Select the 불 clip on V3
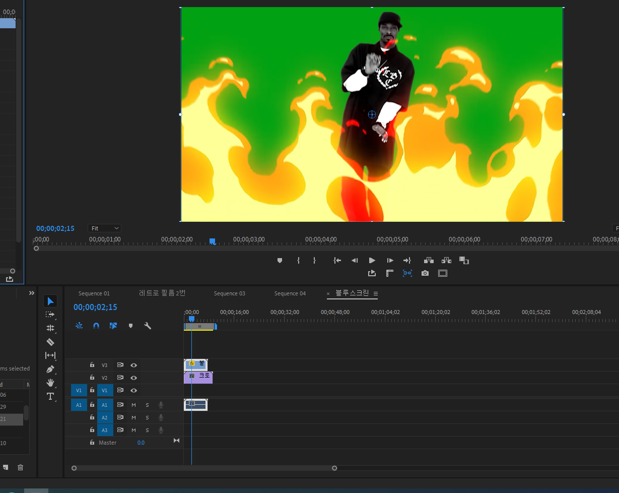 tap(195, 364)
